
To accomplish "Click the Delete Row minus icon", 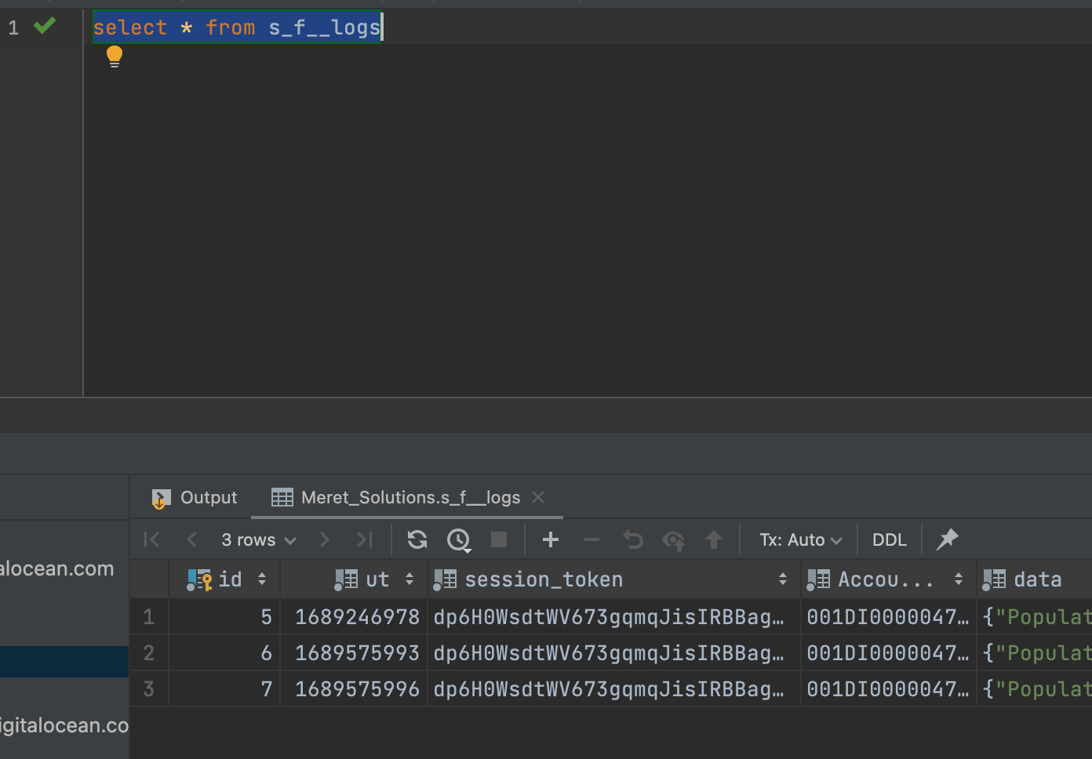I will pyautogui.click(x=591, y=539).
